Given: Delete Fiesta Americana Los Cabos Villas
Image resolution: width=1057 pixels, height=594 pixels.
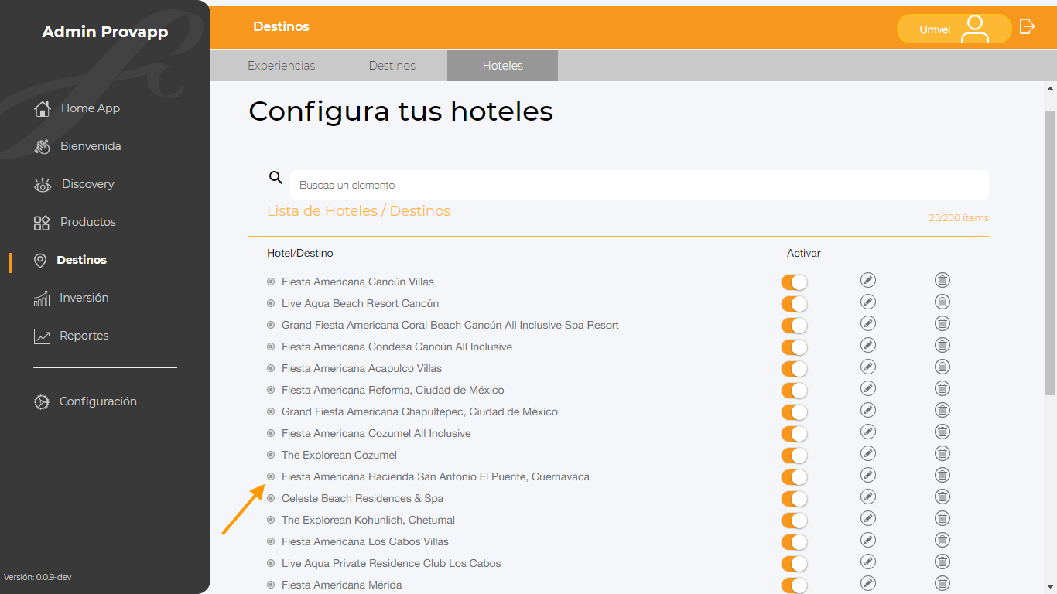Looking at the screenshot, I should point(942,540).
